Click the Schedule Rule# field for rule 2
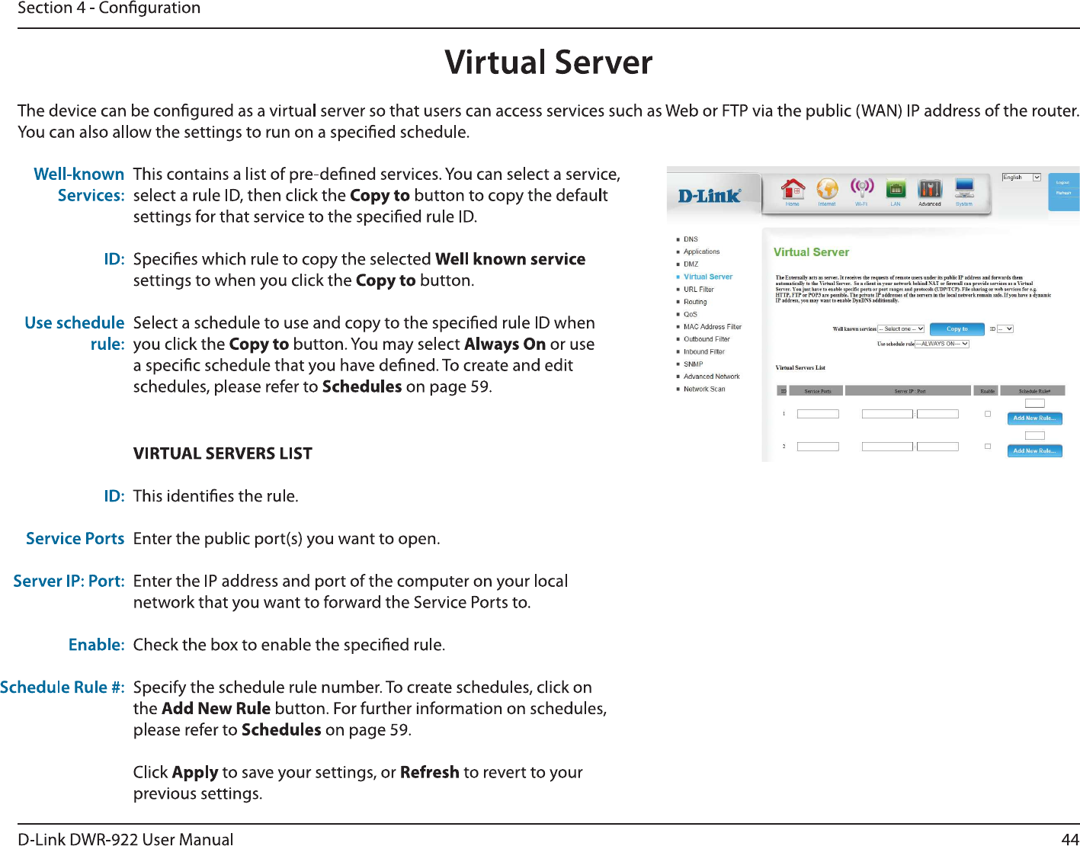This screenshot has width=1080, height=846. click(1034, 436)
